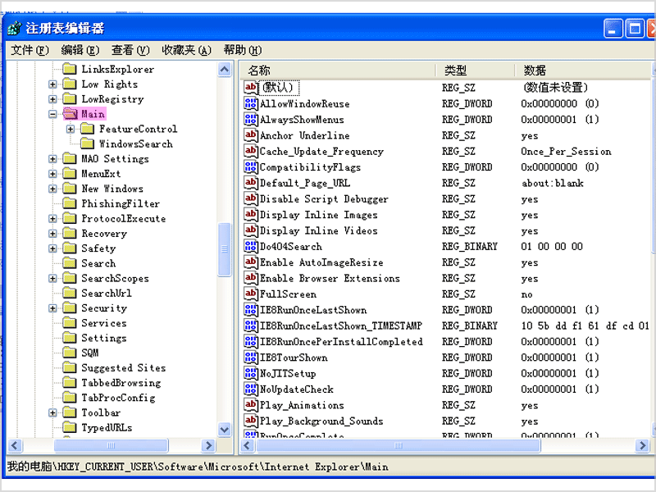This screenshot has height=492, width=656.
Task: Click the folder icon of Suggested Sites
Action: point(70,367)
